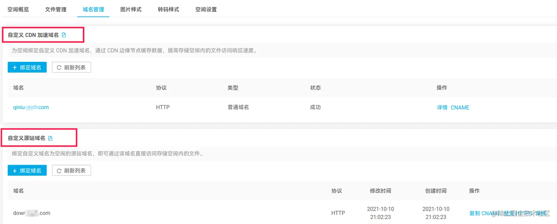Open CNAME link for qiniu domain
Screen dimensions: 557x224
(x=460, y=108)
